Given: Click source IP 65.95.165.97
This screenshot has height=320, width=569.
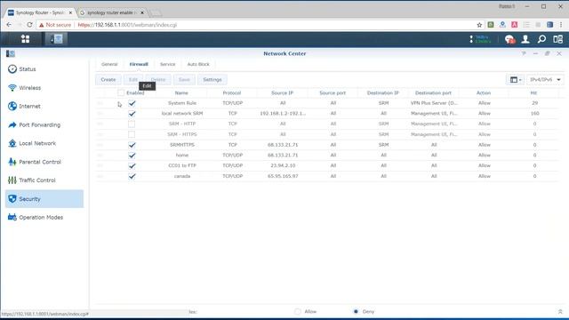Looking at the screenshot, I should (x=283, y=176).
